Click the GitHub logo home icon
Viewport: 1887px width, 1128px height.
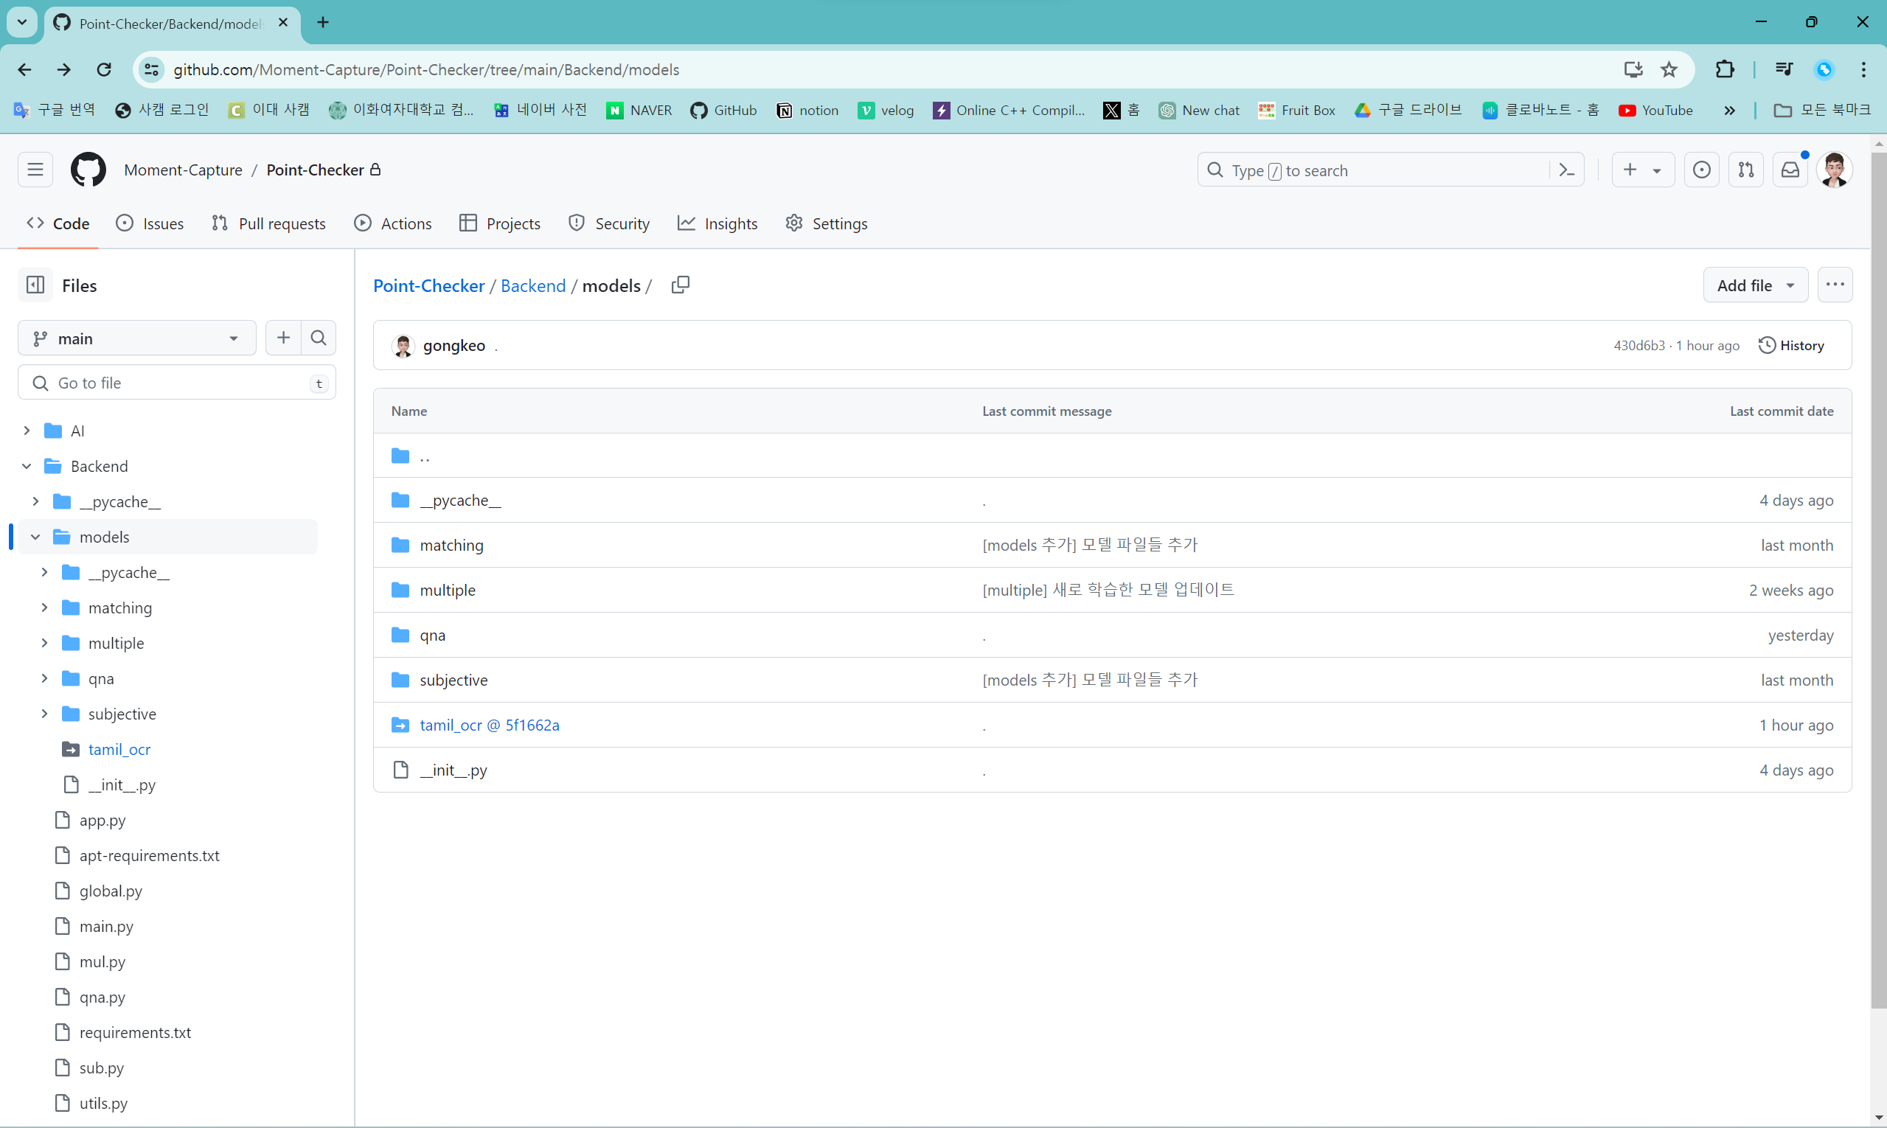pos(88,170)
